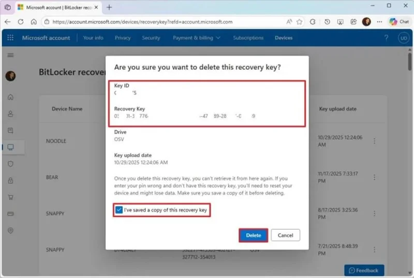The image size is (414, 278).
Task: Open browser profile avatar
Action: [x=366, y=22]
